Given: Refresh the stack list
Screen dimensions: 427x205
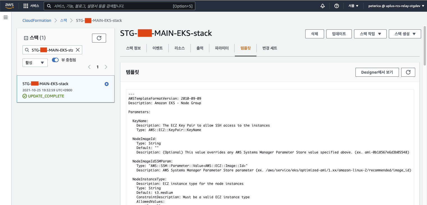Looking at the screenshot, I should (x=99, y=38).
